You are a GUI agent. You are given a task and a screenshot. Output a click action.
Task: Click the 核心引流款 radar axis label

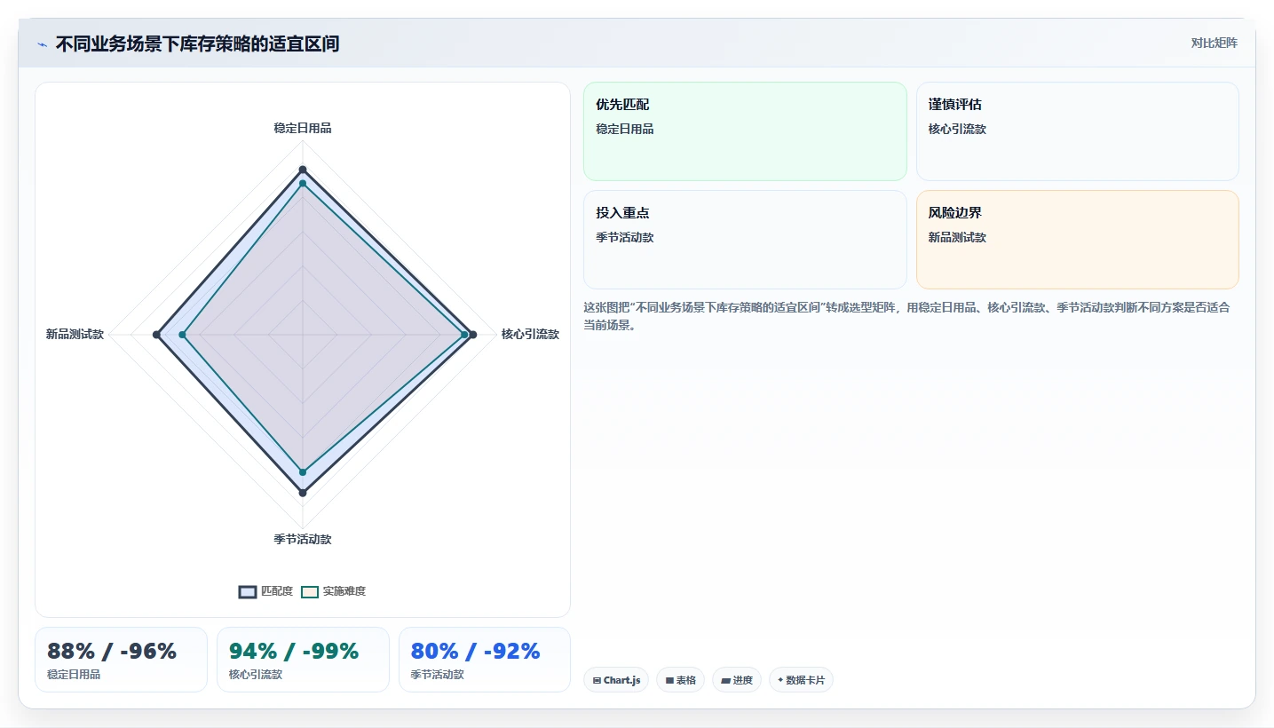(530, 334)
